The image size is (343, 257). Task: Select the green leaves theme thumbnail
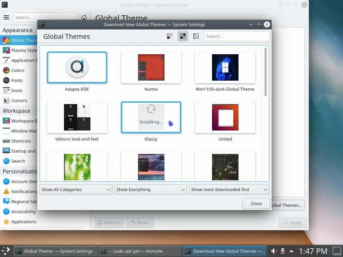tap(77, 167)
